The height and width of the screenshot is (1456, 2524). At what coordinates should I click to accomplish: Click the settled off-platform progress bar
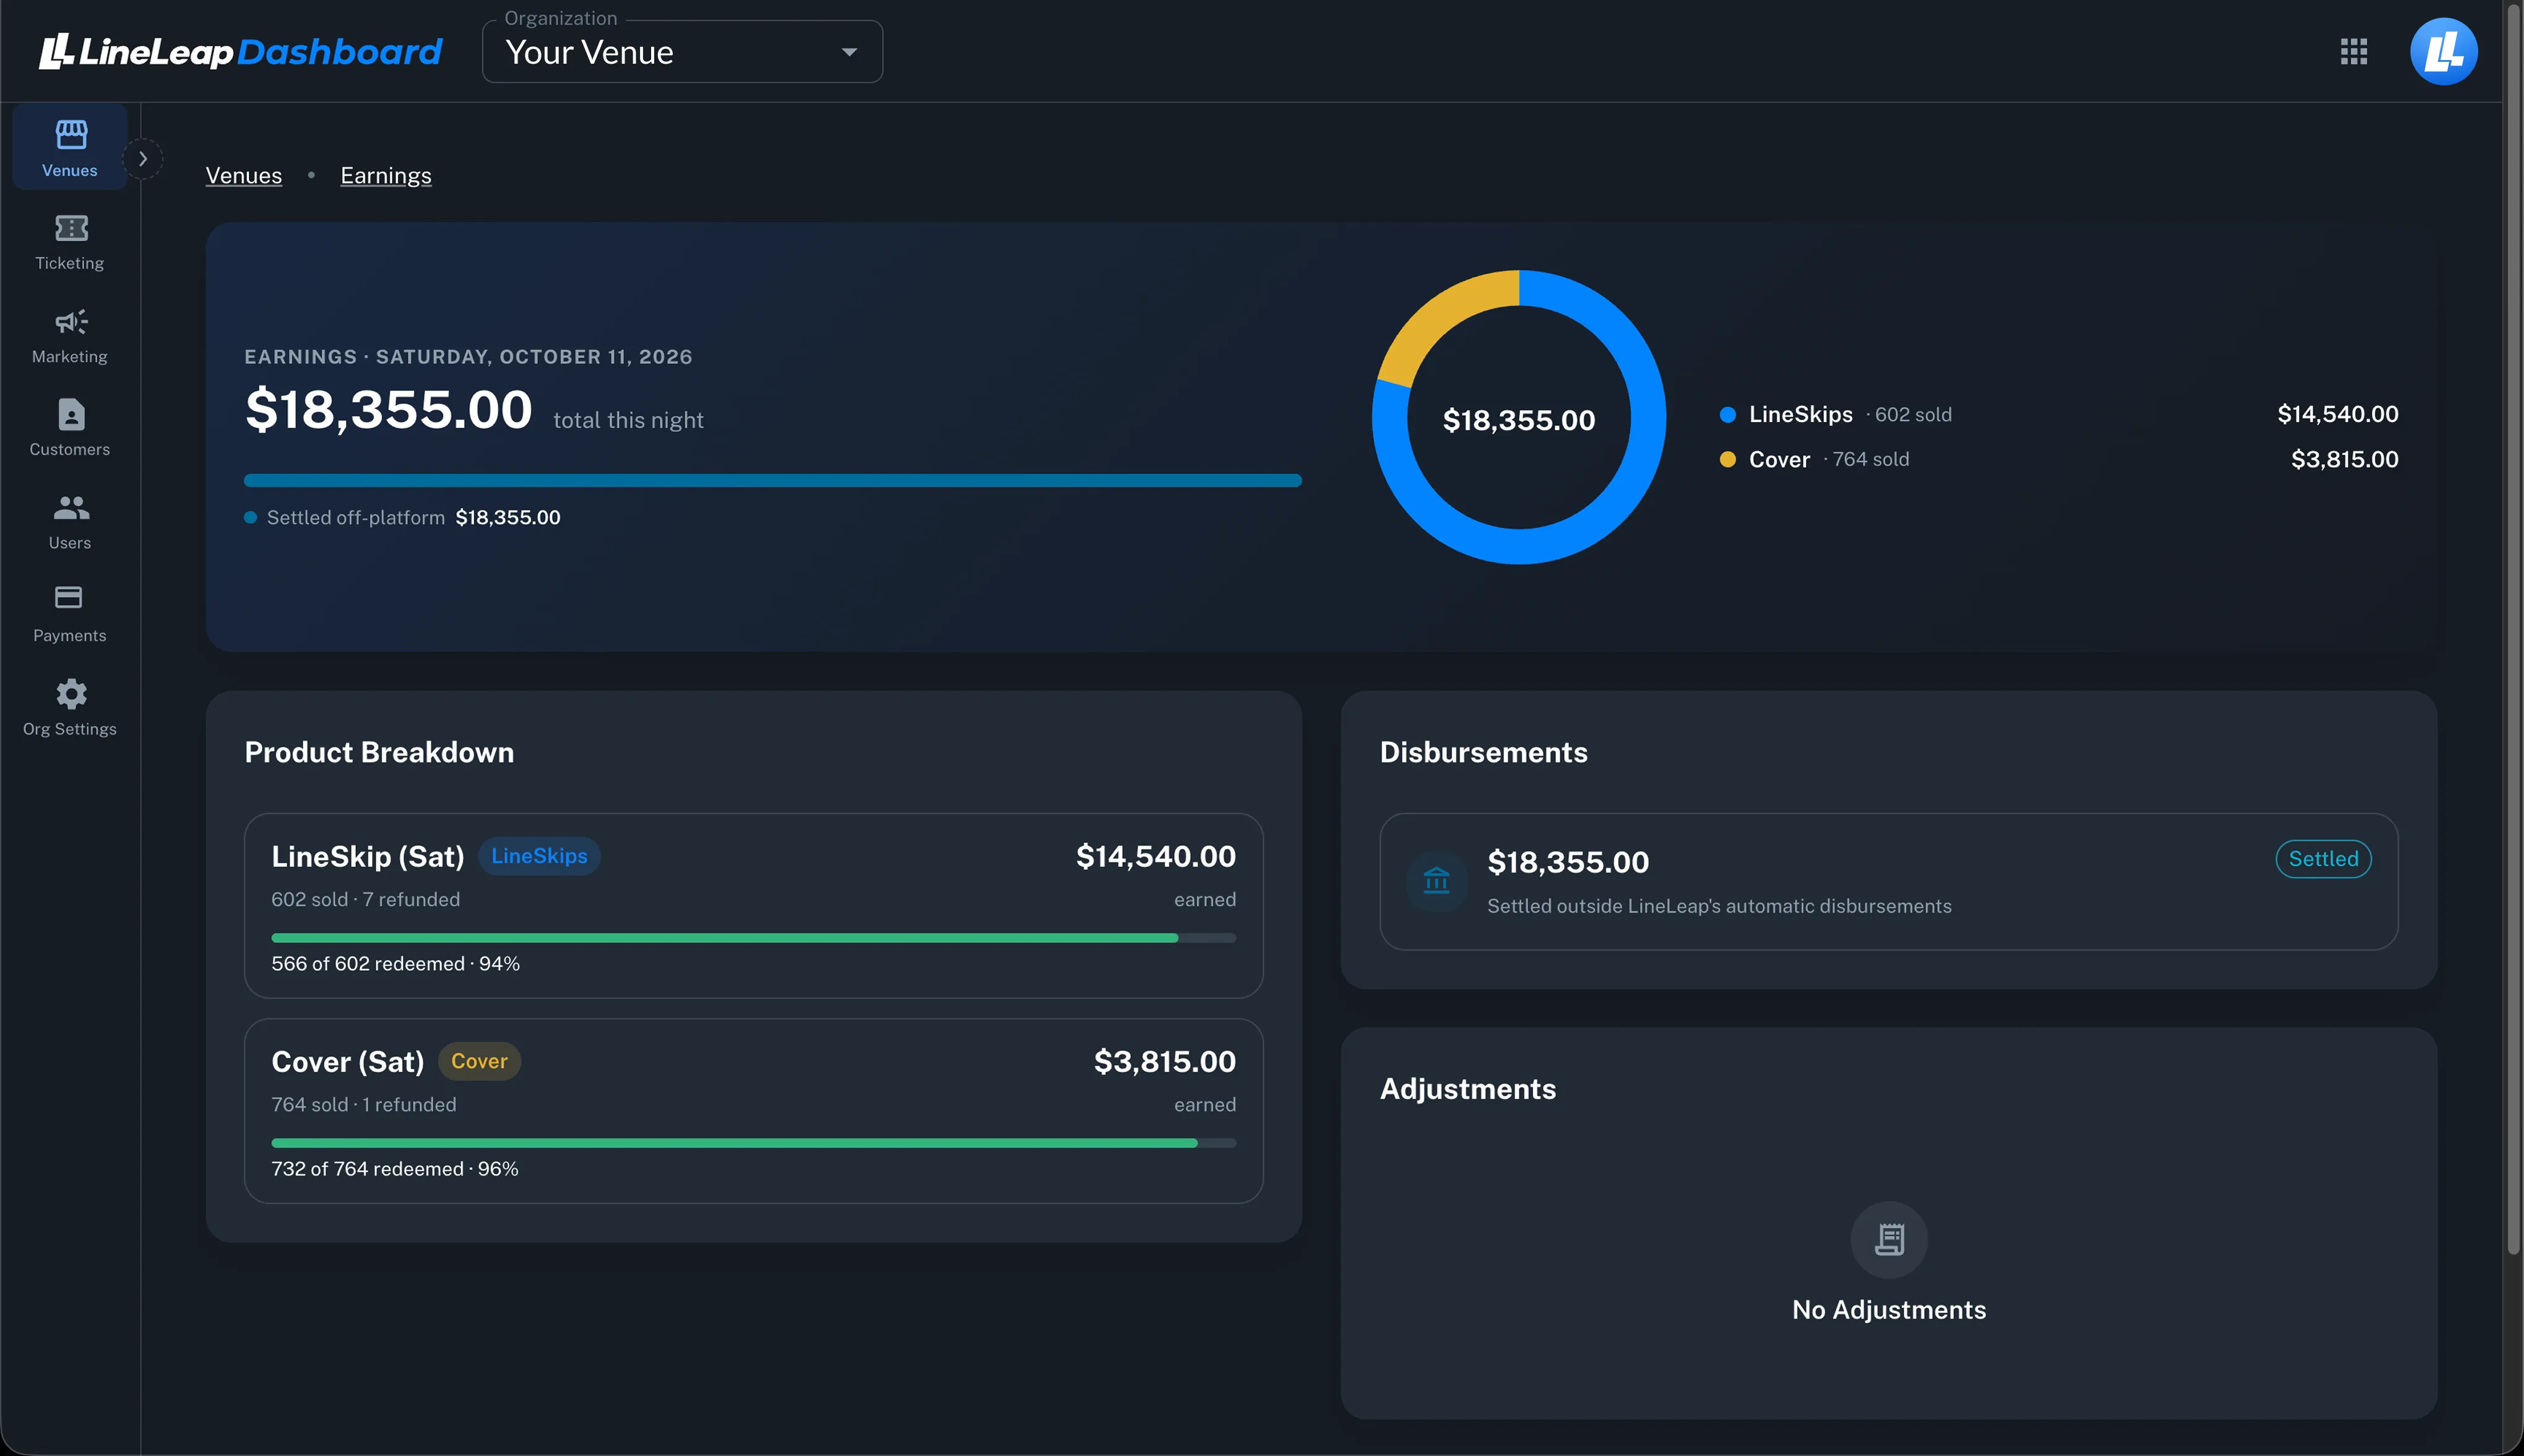(x=772, y=481)
